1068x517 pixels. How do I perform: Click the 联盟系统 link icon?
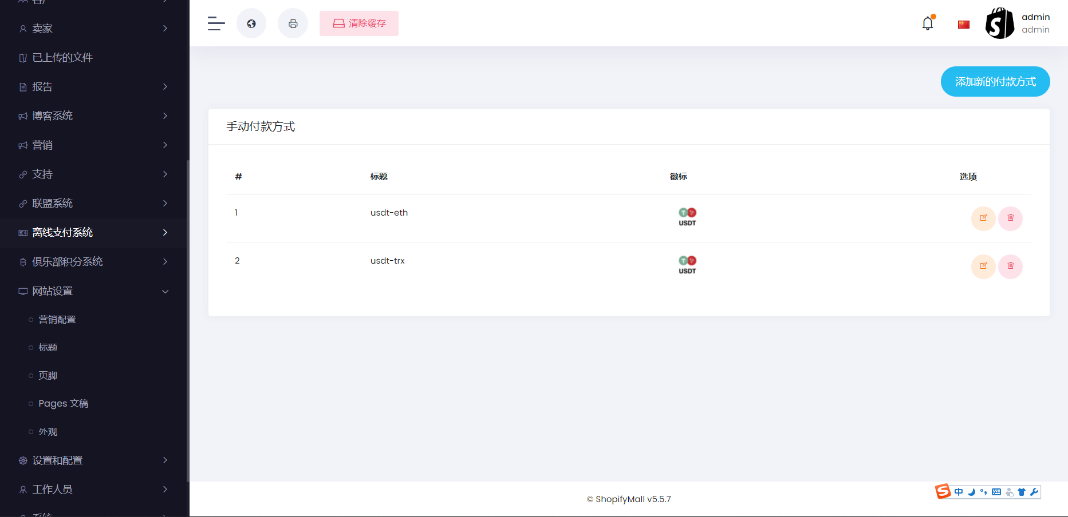pos(23,204)
